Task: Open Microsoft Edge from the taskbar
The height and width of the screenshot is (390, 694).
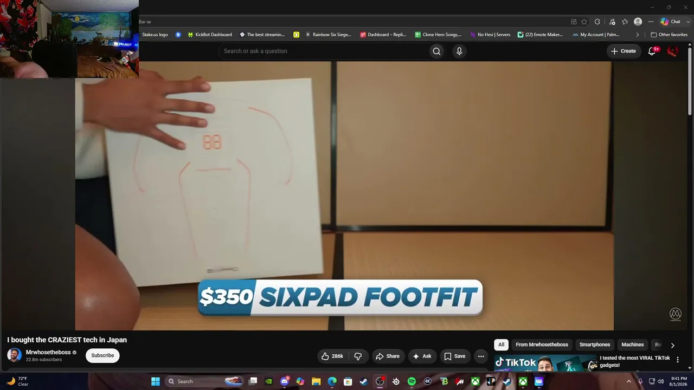Action: [332, 381]
